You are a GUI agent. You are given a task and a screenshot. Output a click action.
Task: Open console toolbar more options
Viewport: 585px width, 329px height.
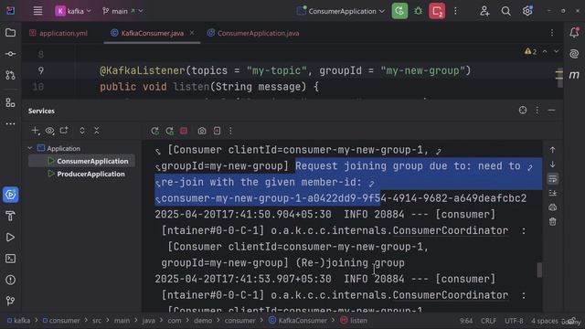(x=230, y=131)
